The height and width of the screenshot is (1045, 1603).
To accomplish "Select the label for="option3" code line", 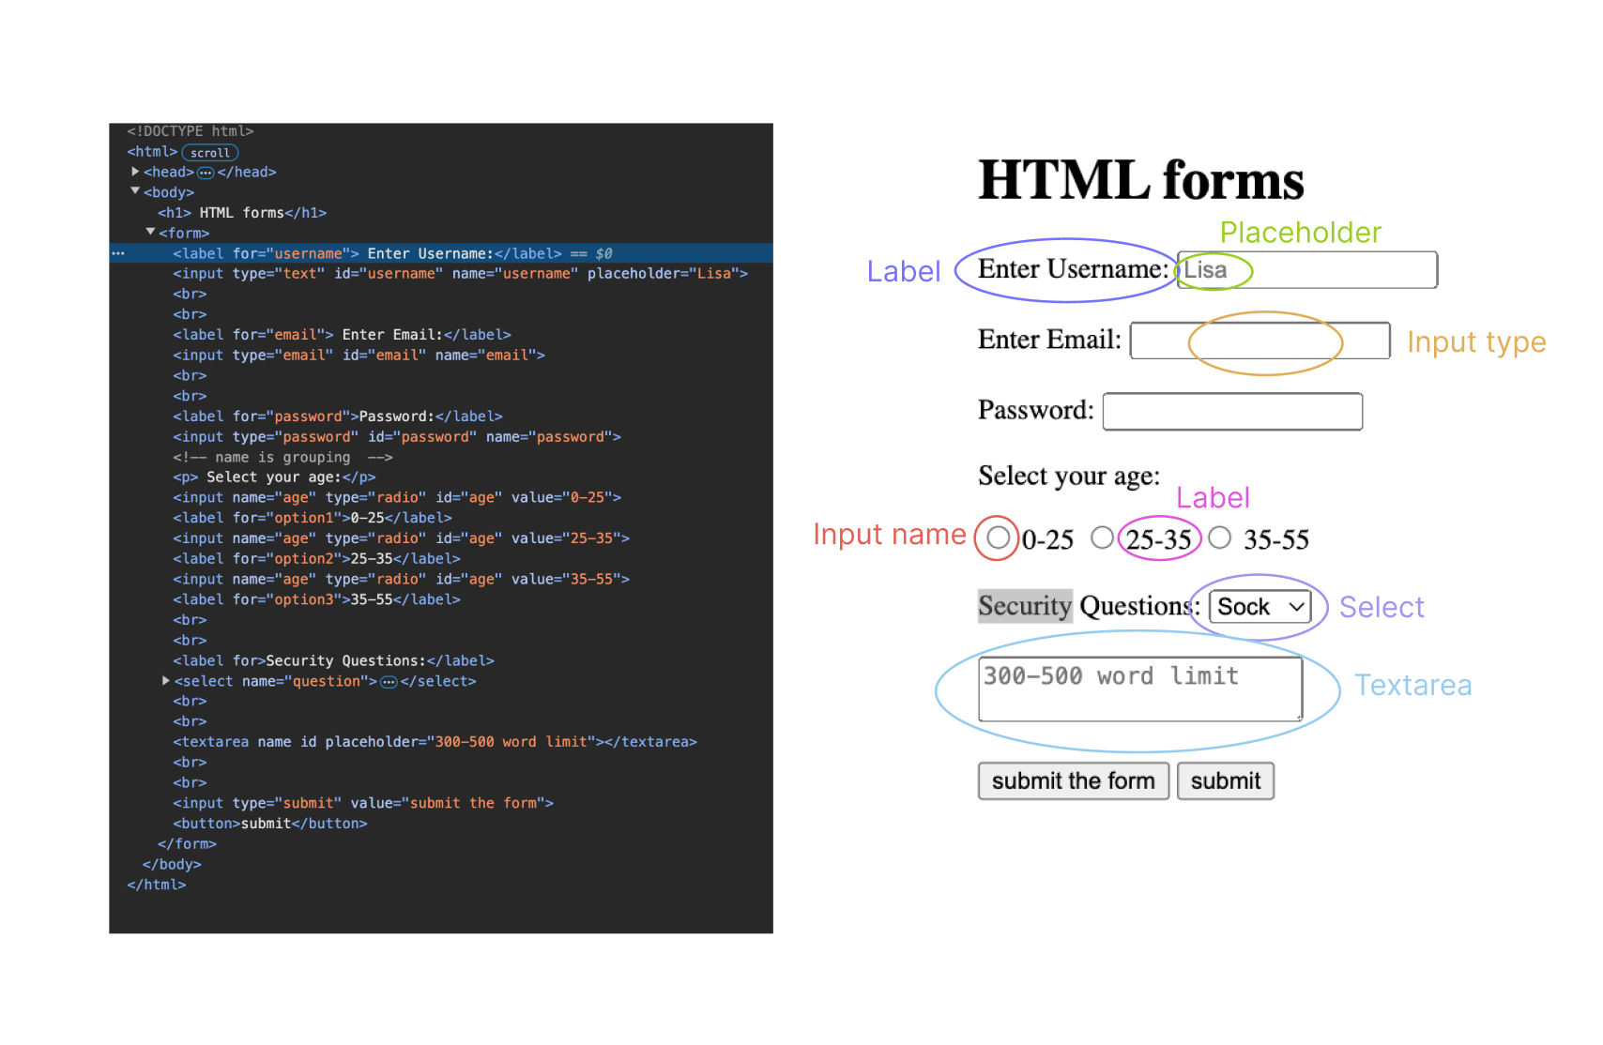I will coord(316,599).
